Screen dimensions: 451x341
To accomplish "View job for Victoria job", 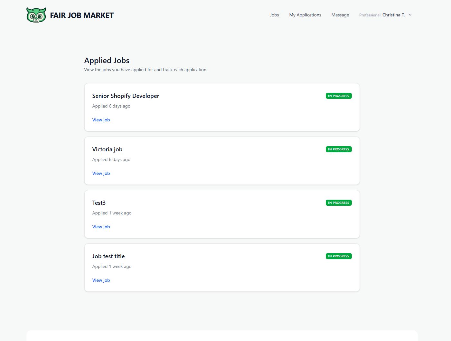I will pyautogui.click(x=101, y=173).
